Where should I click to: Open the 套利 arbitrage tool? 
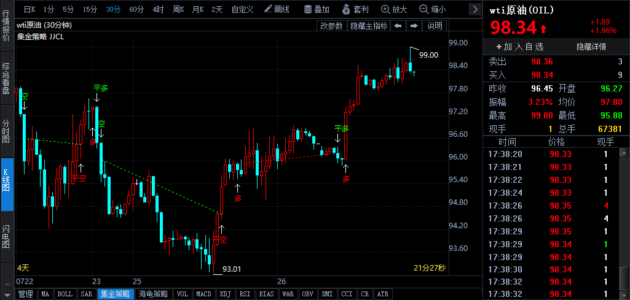click(x=355, y=9)
